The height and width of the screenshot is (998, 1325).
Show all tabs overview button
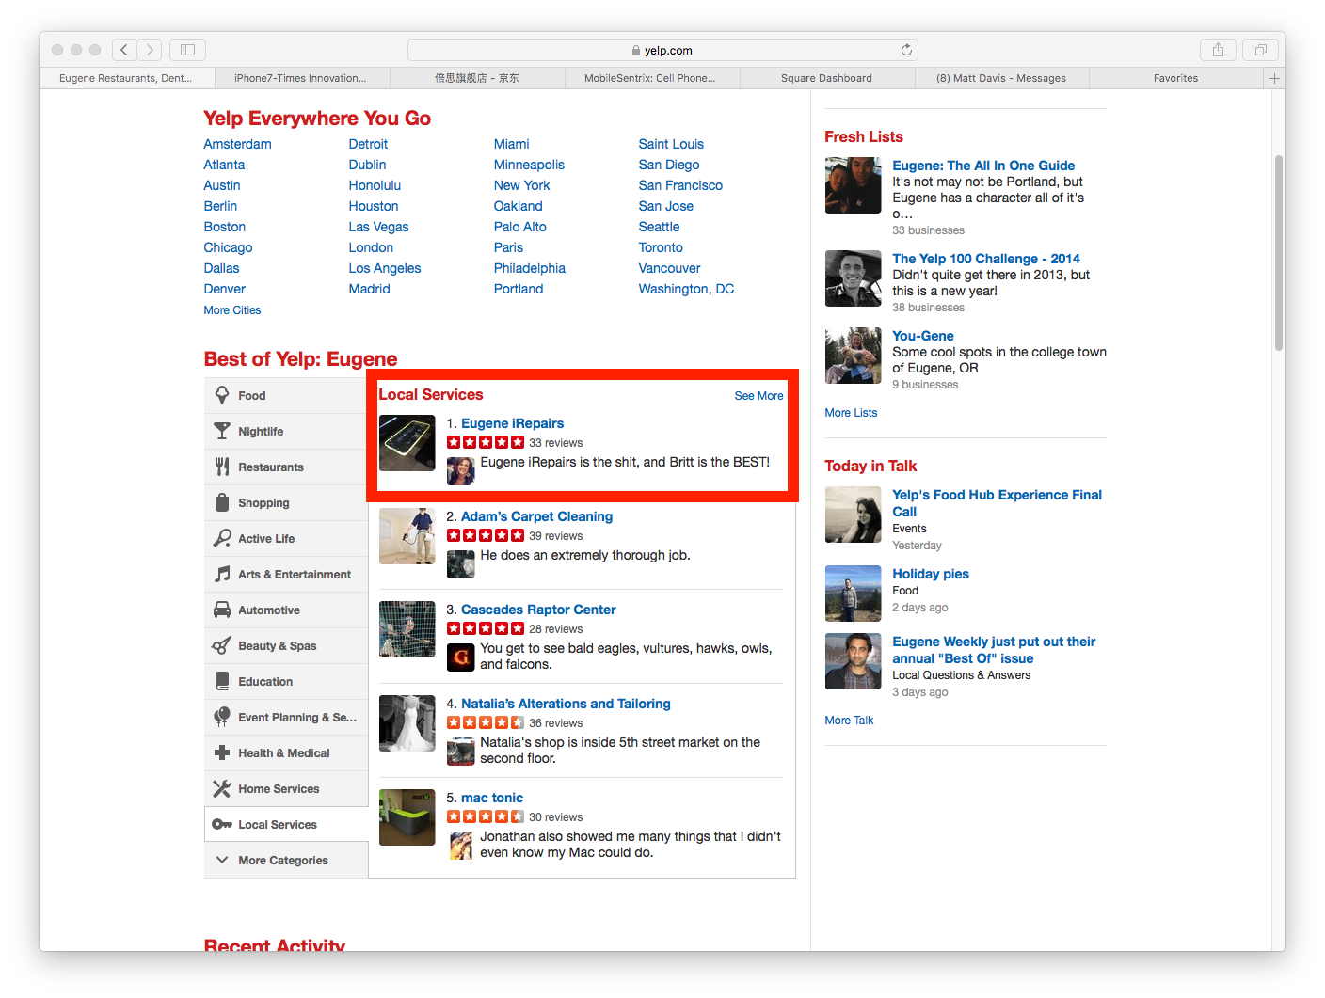(x=1260, y=50)
